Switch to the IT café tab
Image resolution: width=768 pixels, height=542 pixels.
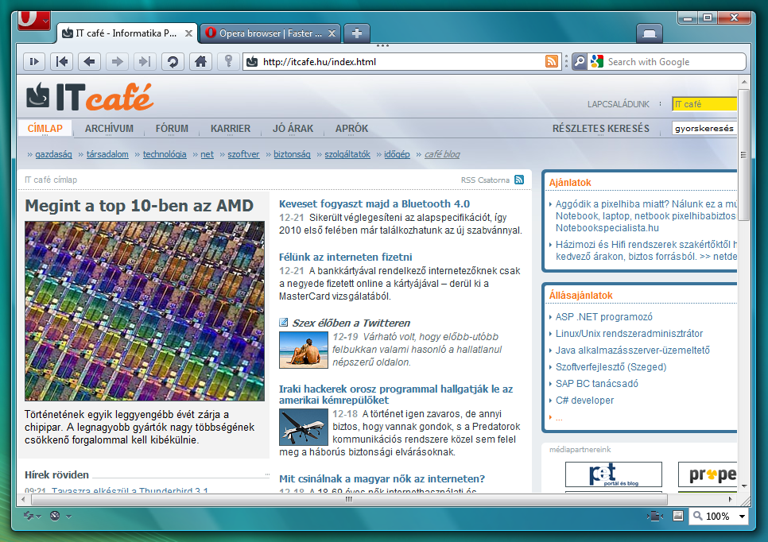(x=127, y=33)
